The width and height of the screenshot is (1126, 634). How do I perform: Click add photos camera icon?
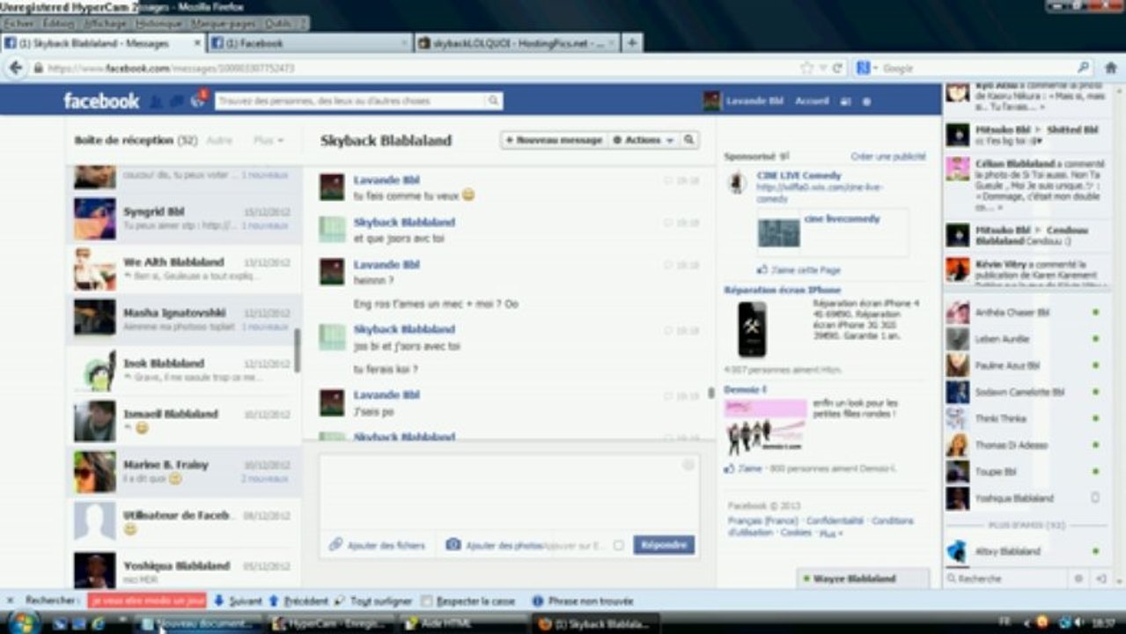453,545
